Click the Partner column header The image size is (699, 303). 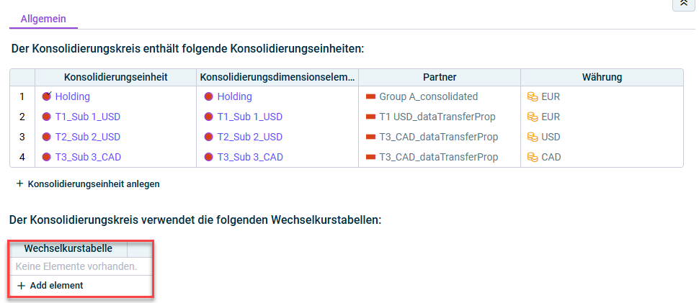pyautogui.click(x=440, y=77)
